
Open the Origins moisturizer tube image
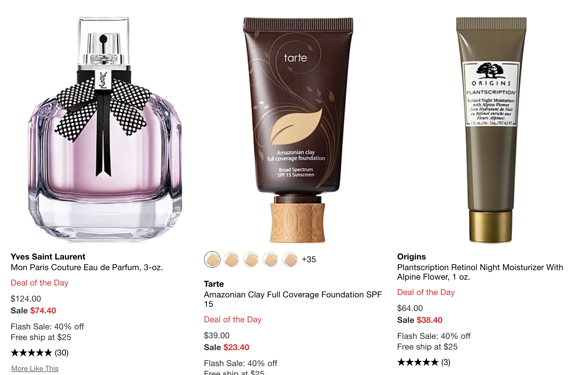coord(491,130)
